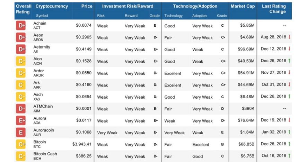
Task: Open the Aeternity name link
Action: (x=42, y=47)
